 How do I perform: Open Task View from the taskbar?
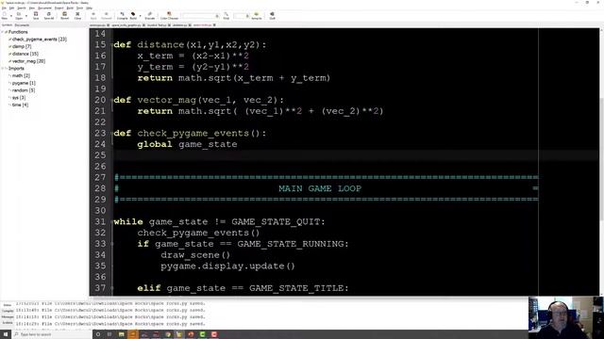[109, 334]
